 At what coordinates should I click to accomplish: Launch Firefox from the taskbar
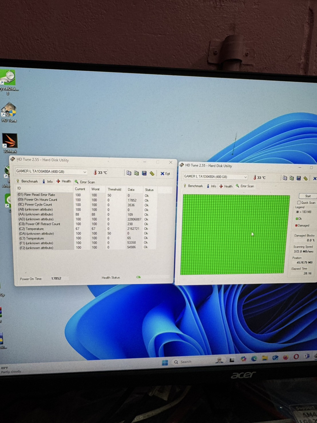(x=286, y=357)
